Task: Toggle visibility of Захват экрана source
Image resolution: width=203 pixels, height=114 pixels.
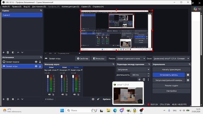Action: [36, 62]
